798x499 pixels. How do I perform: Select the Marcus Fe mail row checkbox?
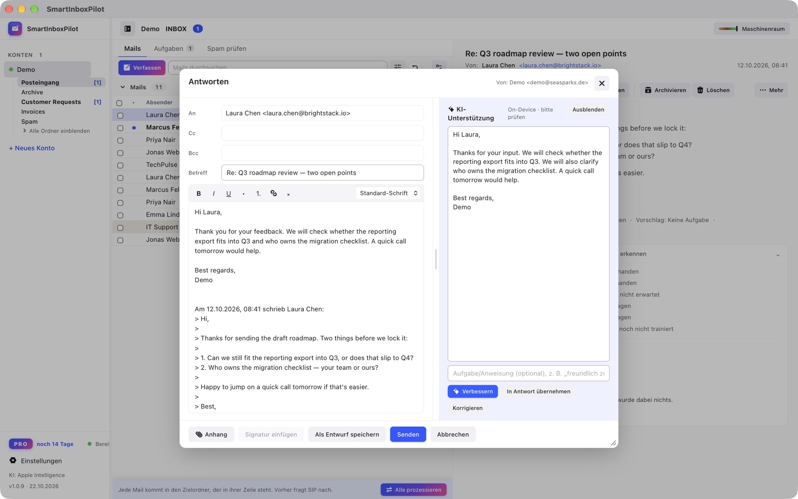[120, 128]
